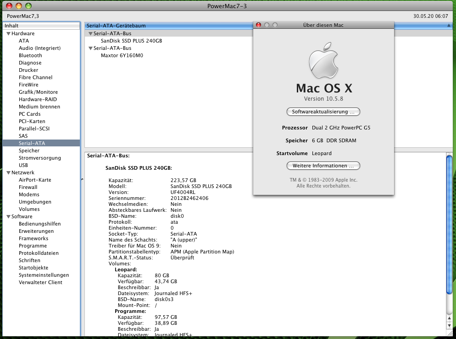Collapse the Hardware section triangle
Viewport: 456px width, 339px height.
point(8,34)
